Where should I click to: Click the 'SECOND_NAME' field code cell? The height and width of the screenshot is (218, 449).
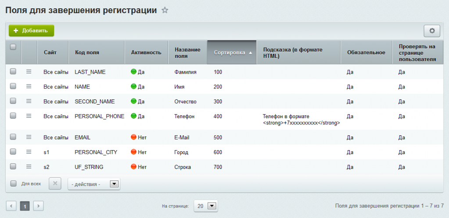coord(94,102)
